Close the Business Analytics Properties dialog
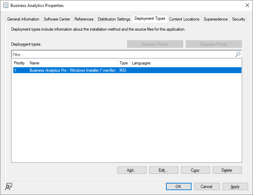Image resolution: width=253 pixels, height=195 pixels. 247,5
